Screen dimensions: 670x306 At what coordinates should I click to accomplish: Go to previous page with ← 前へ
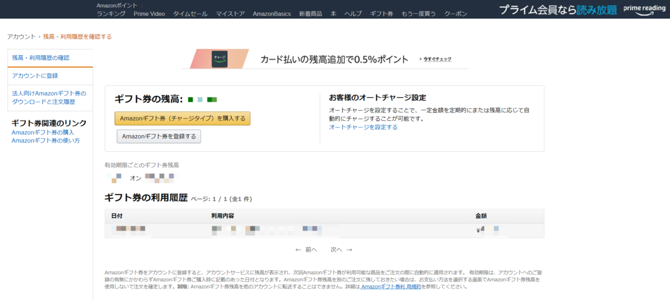pos(307,250)
